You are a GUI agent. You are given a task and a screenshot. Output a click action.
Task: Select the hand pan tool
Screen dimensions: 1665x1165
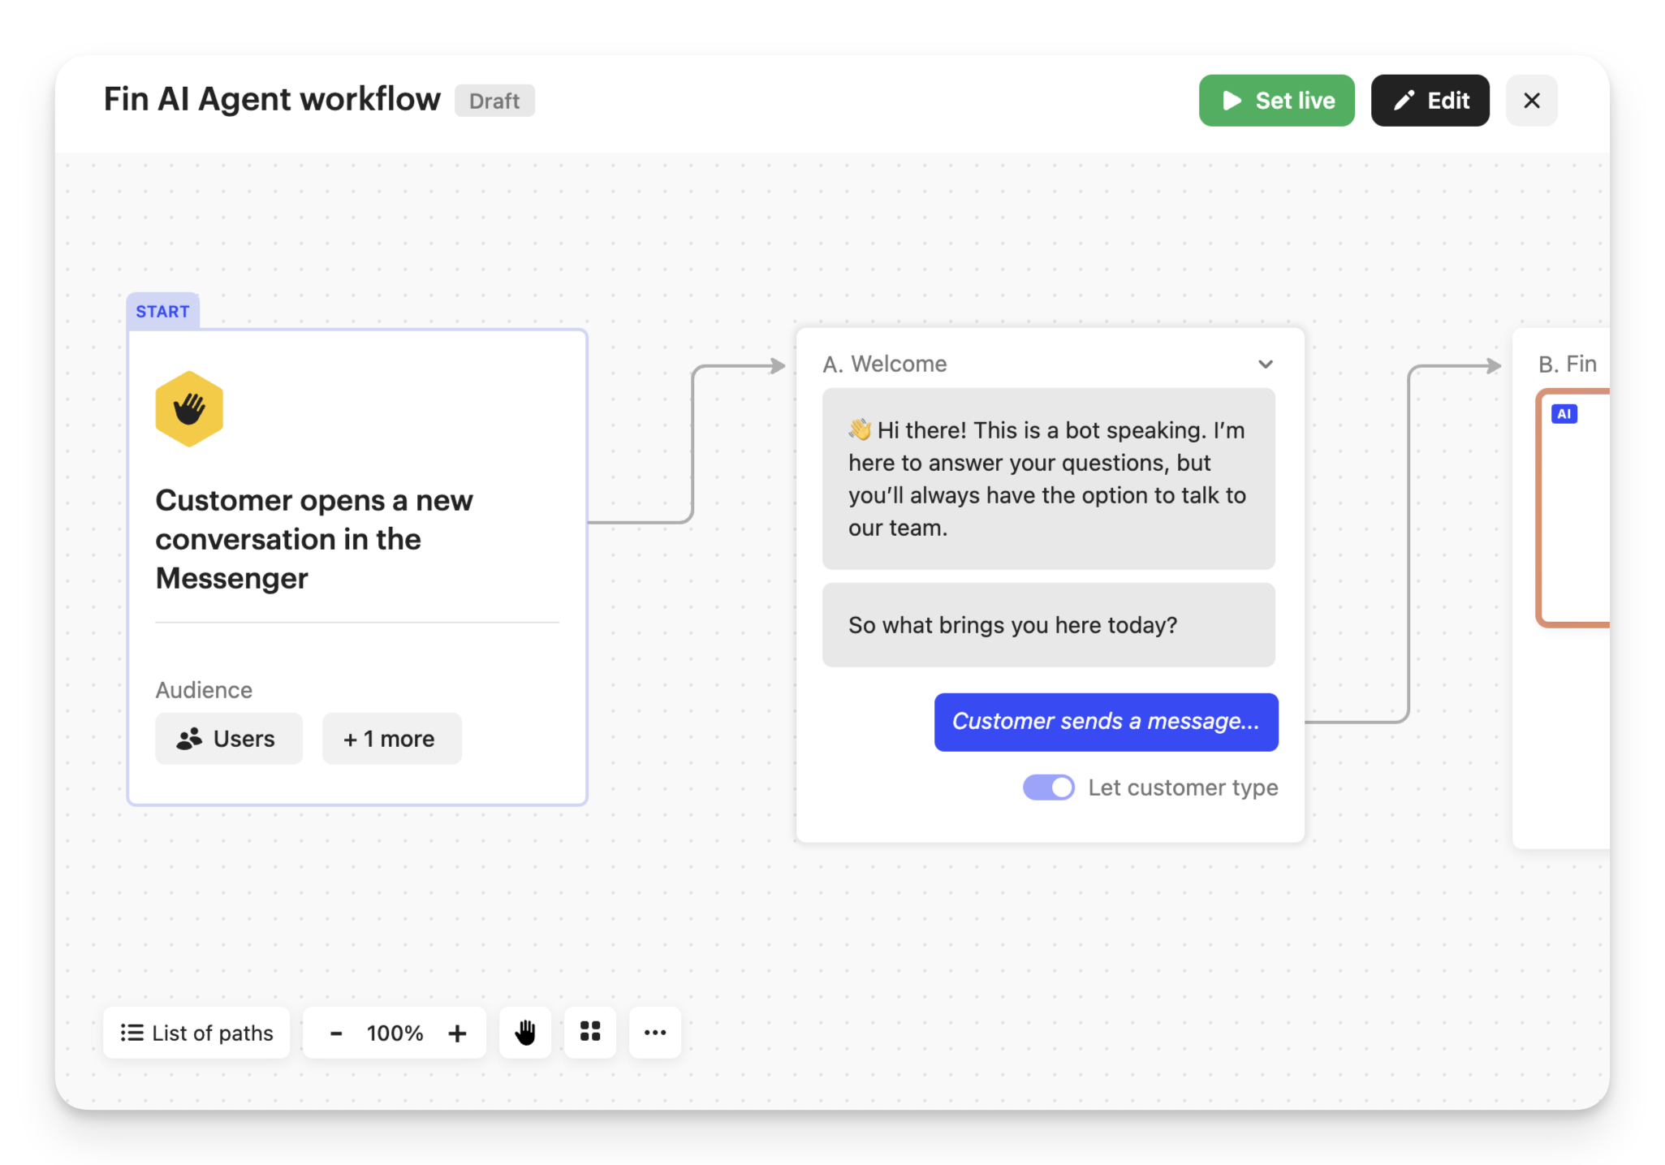pyautogui.click(x=525, y=1033)
